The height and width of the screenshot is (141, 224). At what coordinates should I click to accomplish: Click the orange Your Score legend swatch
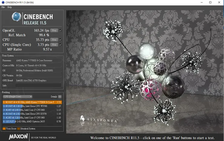[x=4, y=129]
